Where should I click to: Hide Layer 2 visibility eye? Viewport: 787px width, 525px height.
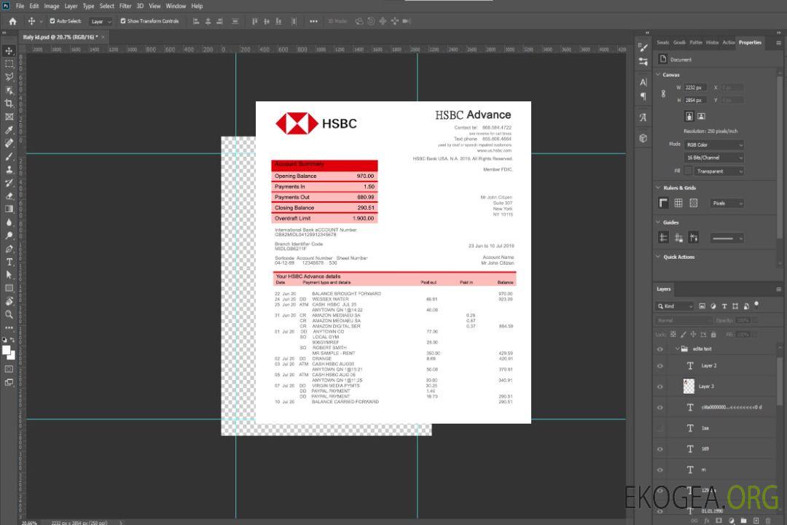pos(660,366)
